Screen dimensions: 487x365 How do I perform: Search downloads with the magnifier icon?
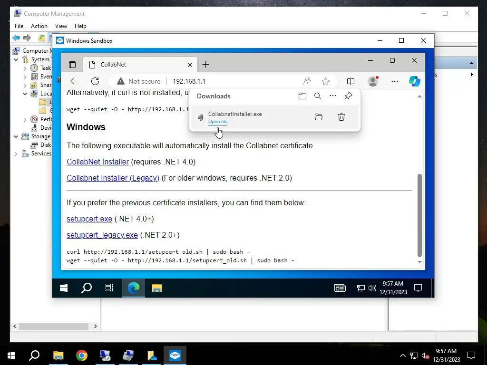[x=317, y=96]
